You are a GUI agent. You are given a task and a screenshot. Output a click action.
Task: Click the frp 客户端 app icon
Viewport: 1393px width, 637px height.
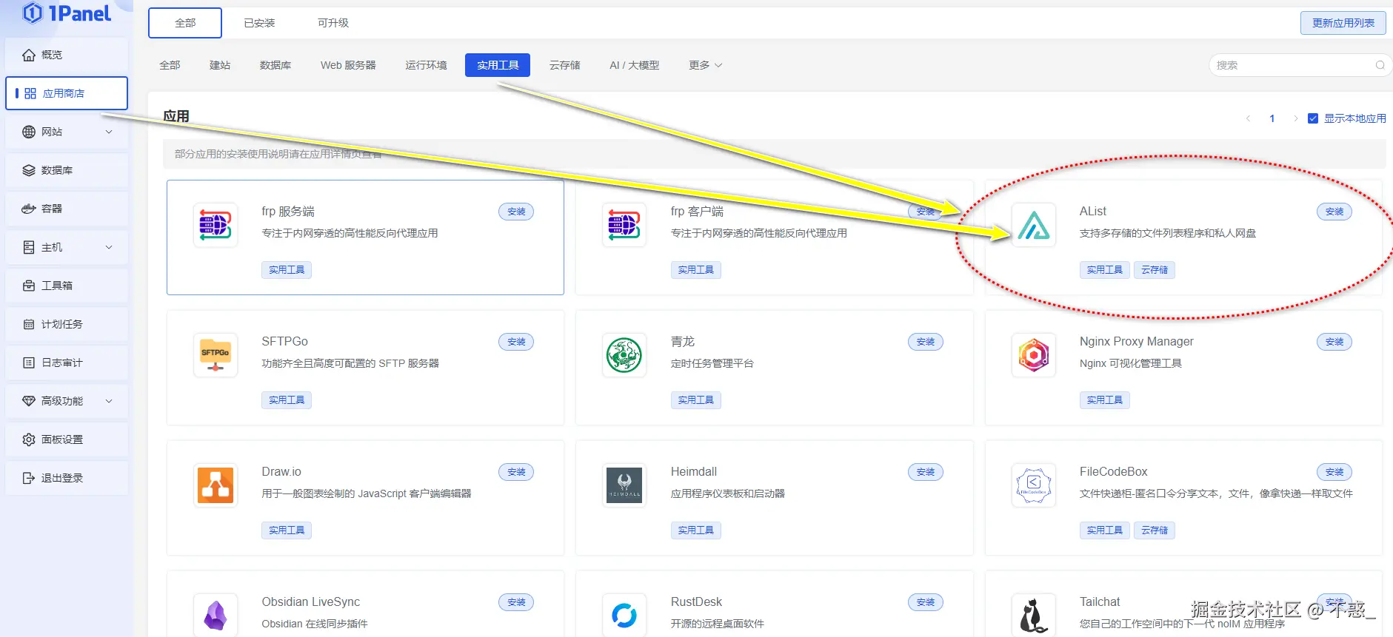point(624,225)
